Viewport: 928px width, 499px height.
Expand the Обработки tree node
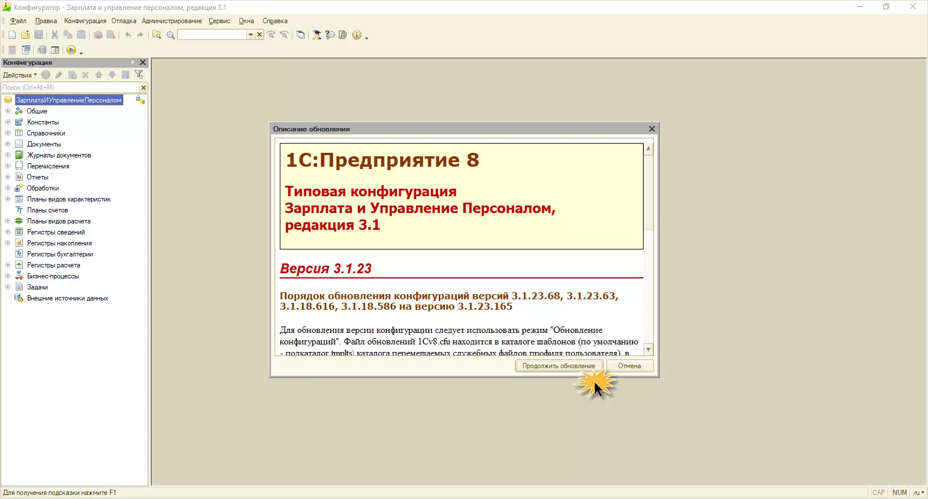click(x=8, y=188)
